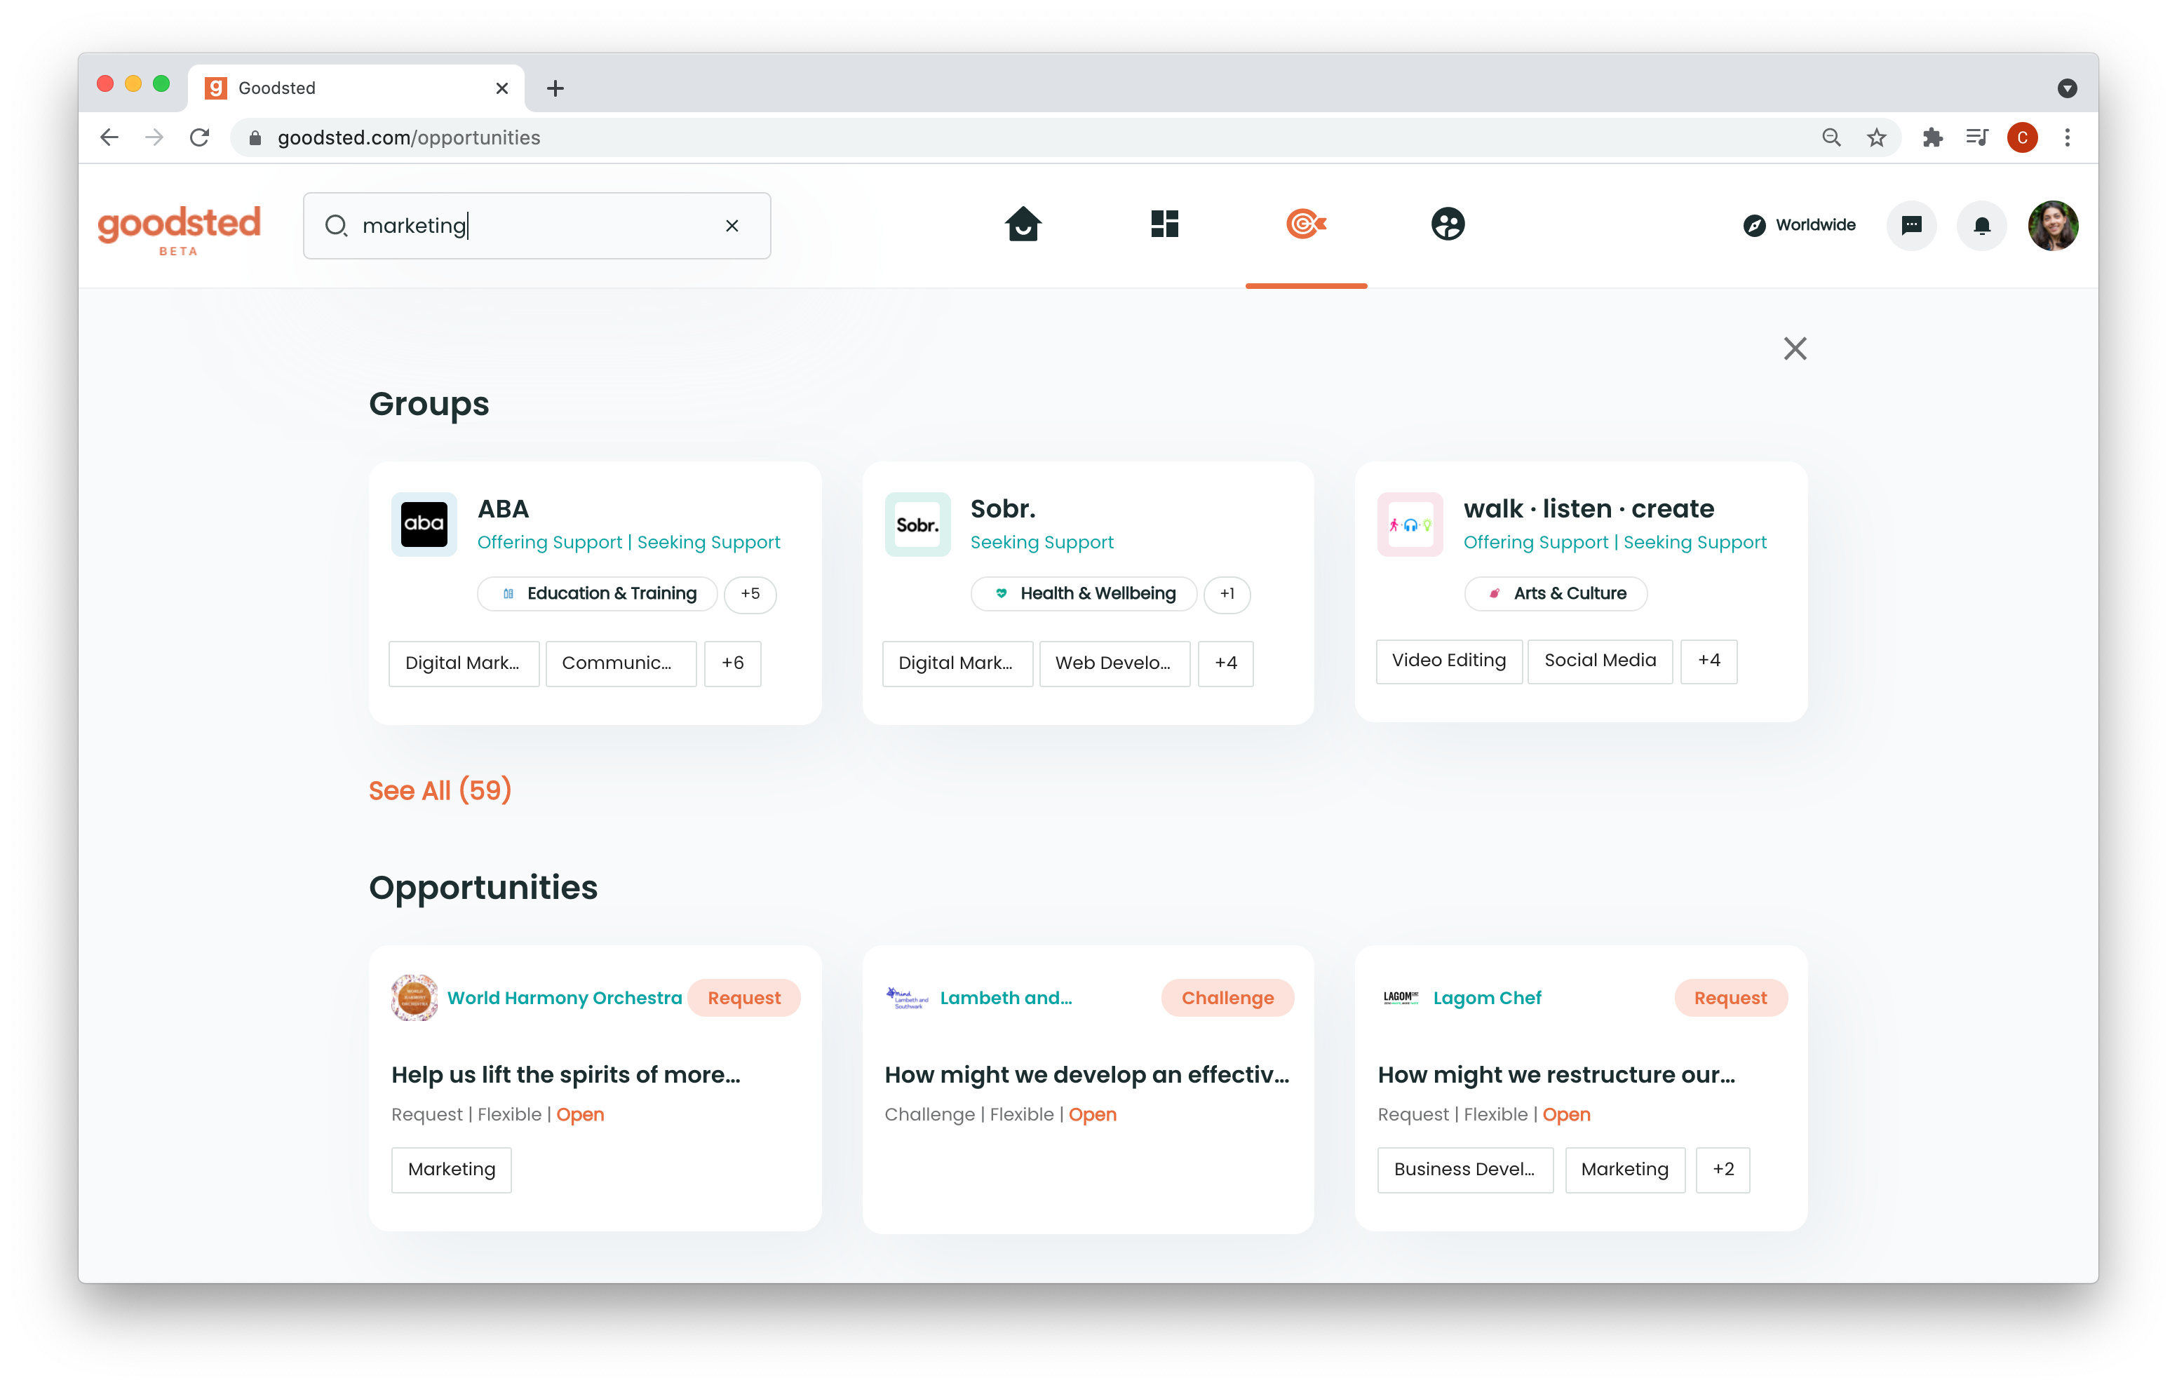Select Video Editing skill tag
2177x1387 pixels.
pos(1449,661)
